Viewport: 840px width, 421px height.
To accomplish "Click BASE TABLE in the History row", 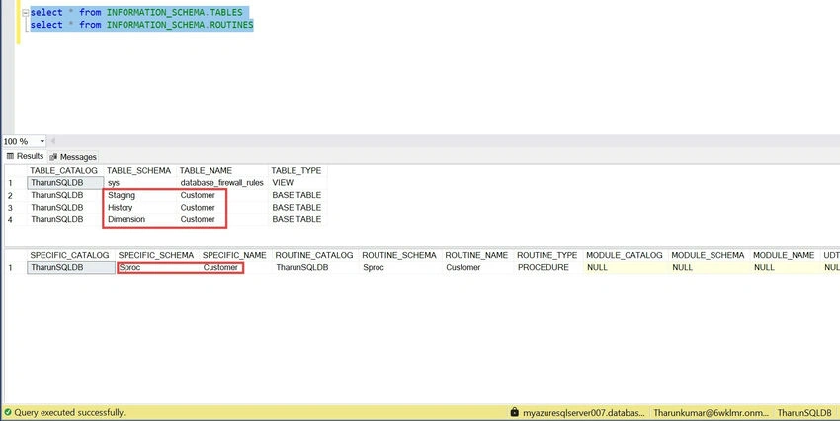I will (296, 208).
